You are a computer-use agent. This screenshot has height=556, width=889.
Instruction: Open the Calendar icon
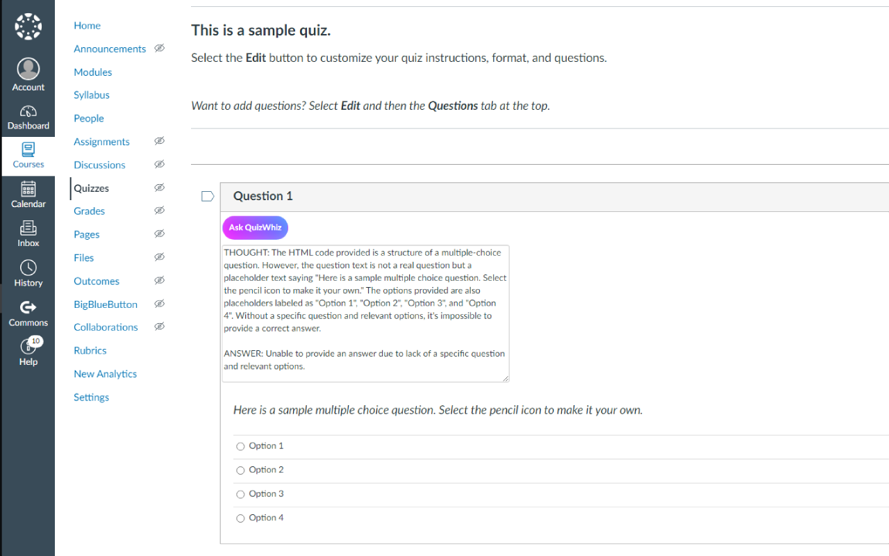28,189
